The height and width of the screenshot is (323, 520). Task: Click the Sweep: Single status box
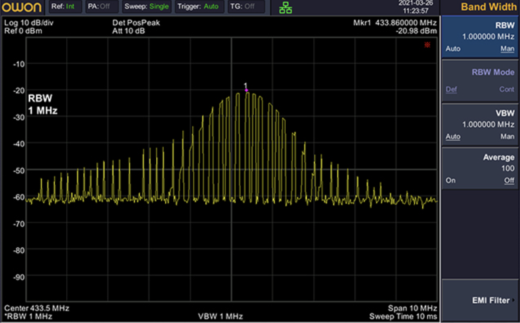146,7
